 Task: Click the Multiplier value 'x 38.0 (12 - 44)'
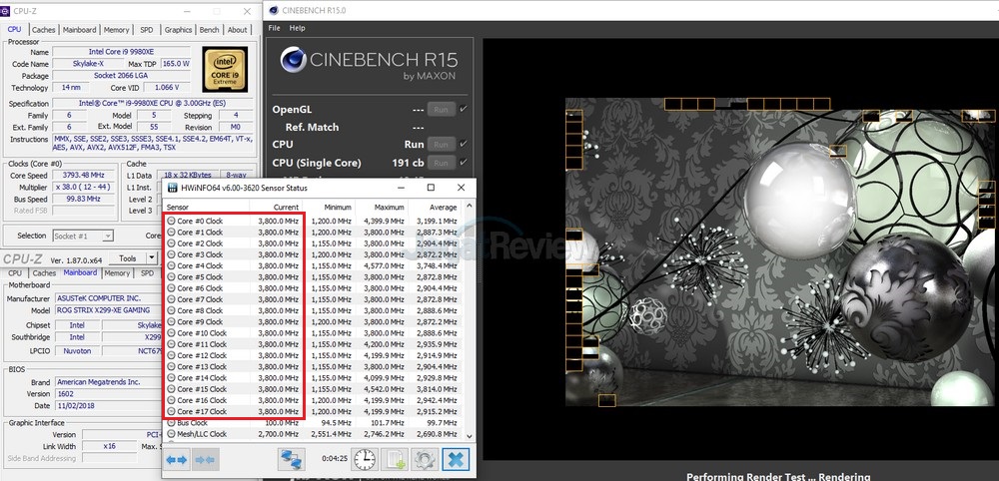[x=83, y=187]
